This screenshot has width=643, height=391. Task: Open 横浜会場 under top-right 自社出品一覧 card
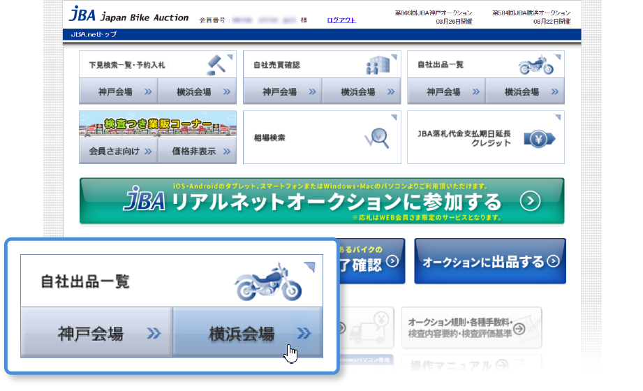pos(525,91)
